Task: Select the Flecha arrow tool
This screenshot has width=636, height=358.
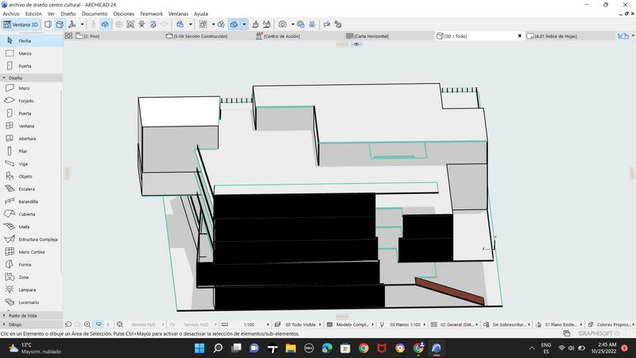Action: (25, 41)
